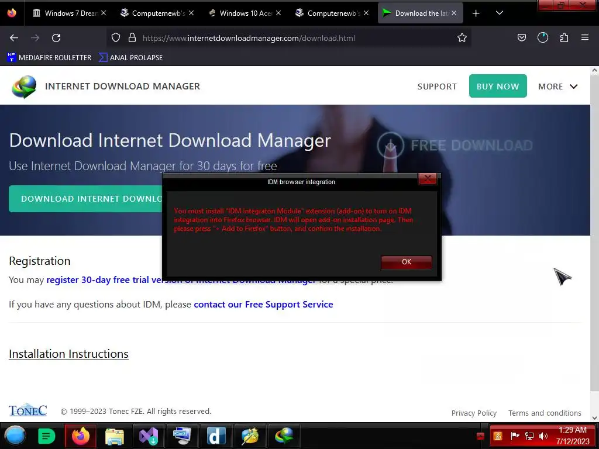Screen dimensions: 599x449
Task: Close the IDM browser integration dialog
Action: (428, 178)
